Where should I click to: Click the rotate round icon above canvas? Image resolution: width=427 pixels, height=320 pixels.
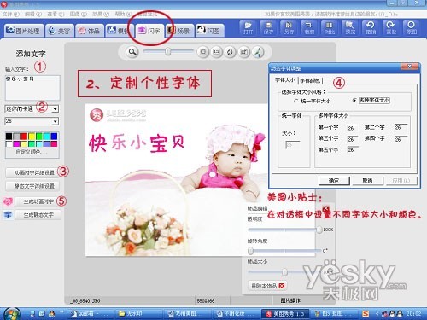pos(230,52)
